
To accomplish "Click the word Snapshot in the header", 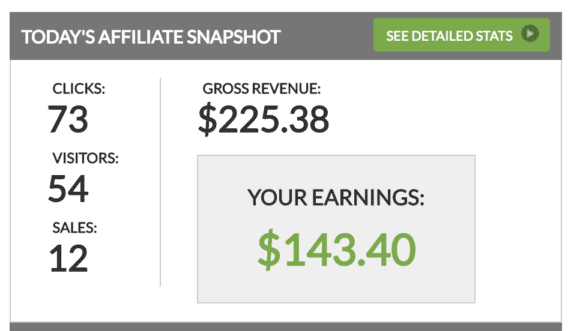I will pyautogui.click(x=234, y=37).
